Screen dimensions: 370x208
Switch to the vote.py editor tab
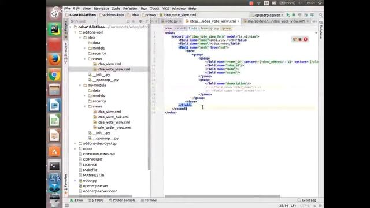(171, 21)
